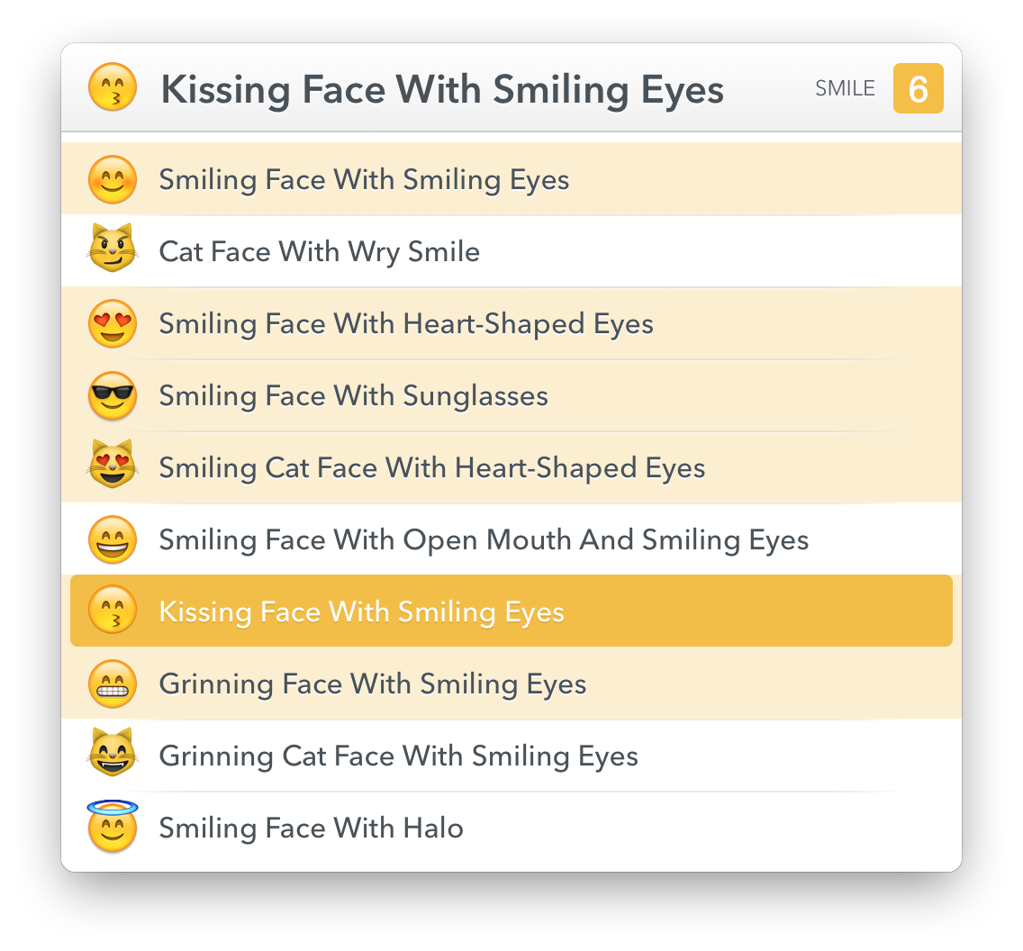Click the kissing face emoji in the header
1023x951 pixels.
point(113,88)
